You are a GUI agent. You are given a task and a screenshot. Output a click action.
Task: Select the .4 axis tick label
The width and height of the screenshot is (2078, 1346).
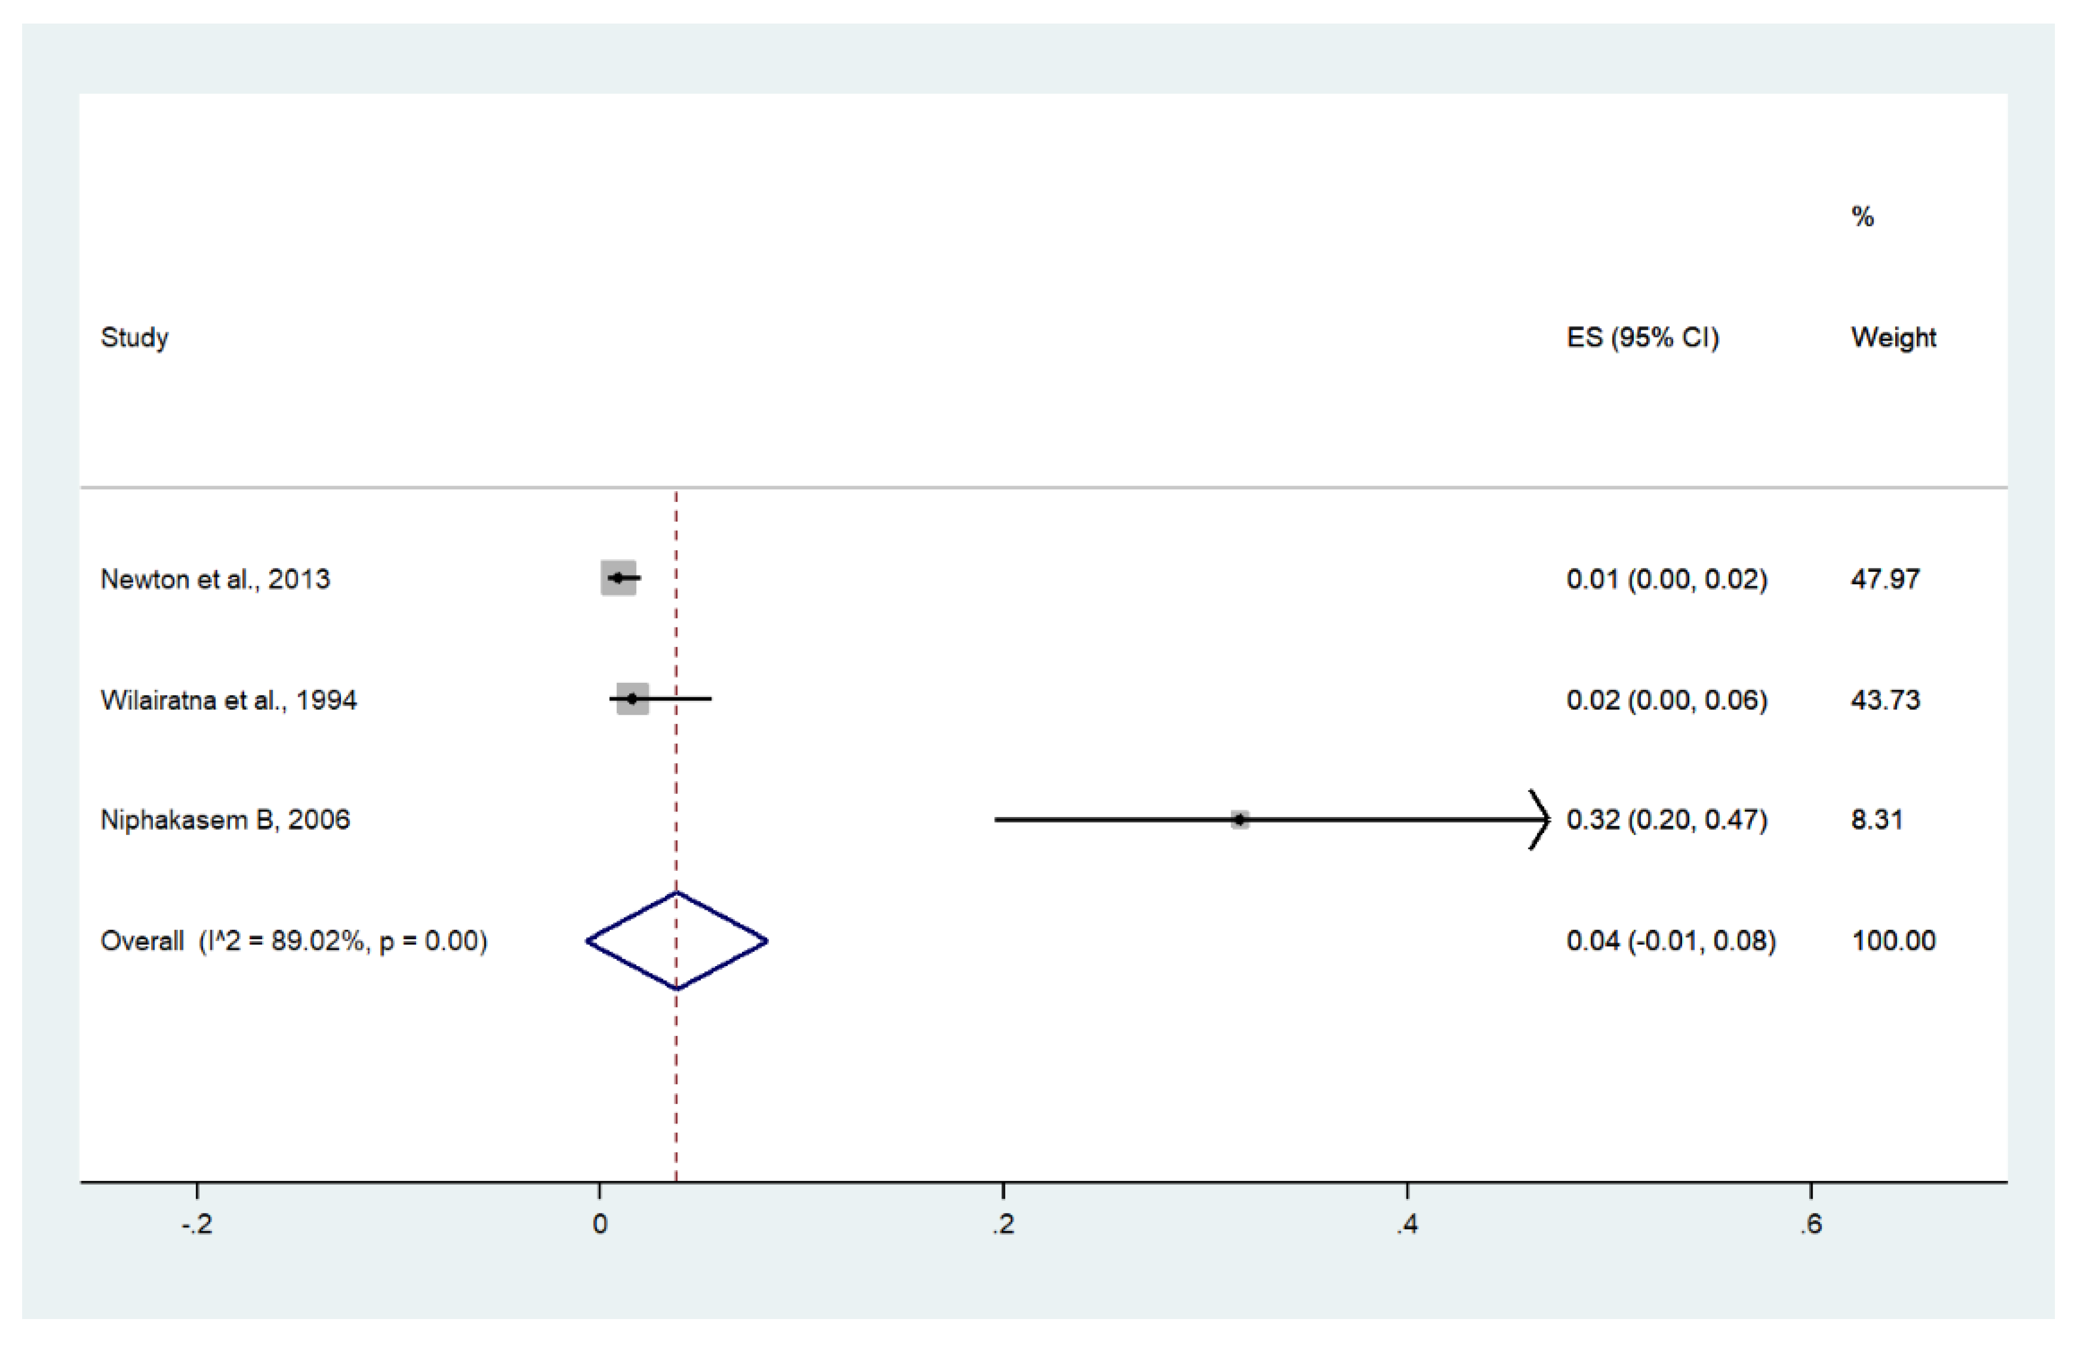click(x=1406, y=1225)
